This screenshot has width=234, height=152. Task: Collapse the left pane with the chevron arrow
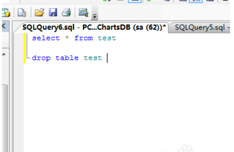[x=4, y=26]
